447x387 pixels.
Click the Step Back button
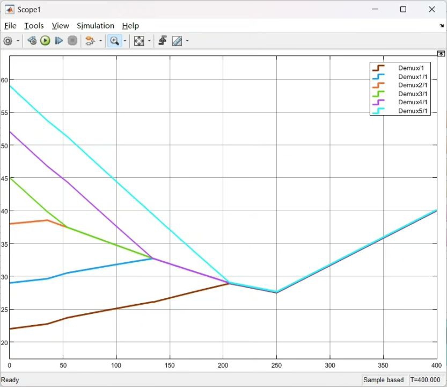[32, 41]
